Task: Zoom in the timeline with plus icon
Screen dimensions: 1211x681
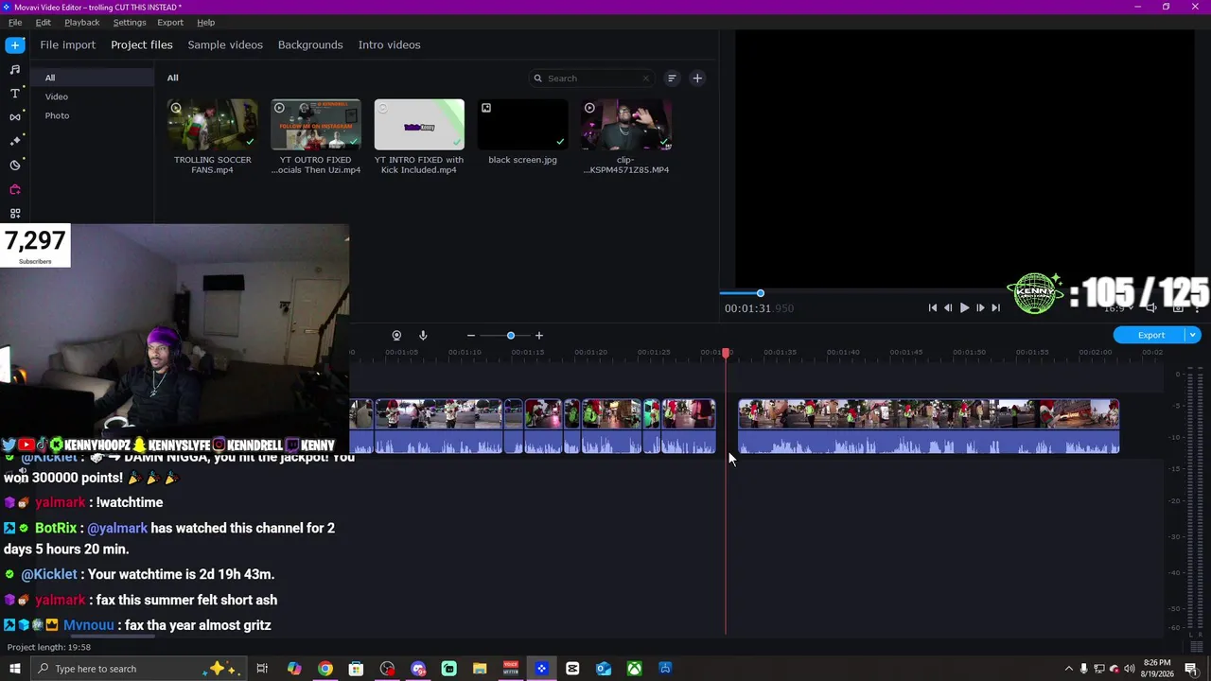Action: tap(539, 336)
